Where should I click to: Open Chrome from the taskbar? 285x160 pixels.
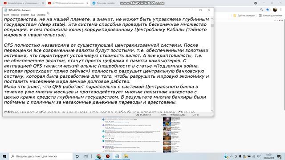[99, 156]
